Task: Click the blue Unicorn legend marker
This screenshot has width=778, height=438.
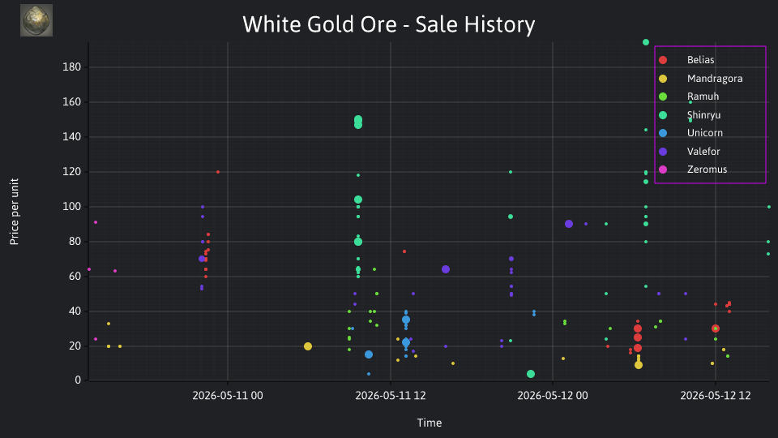Action: (x=663, y=133)
